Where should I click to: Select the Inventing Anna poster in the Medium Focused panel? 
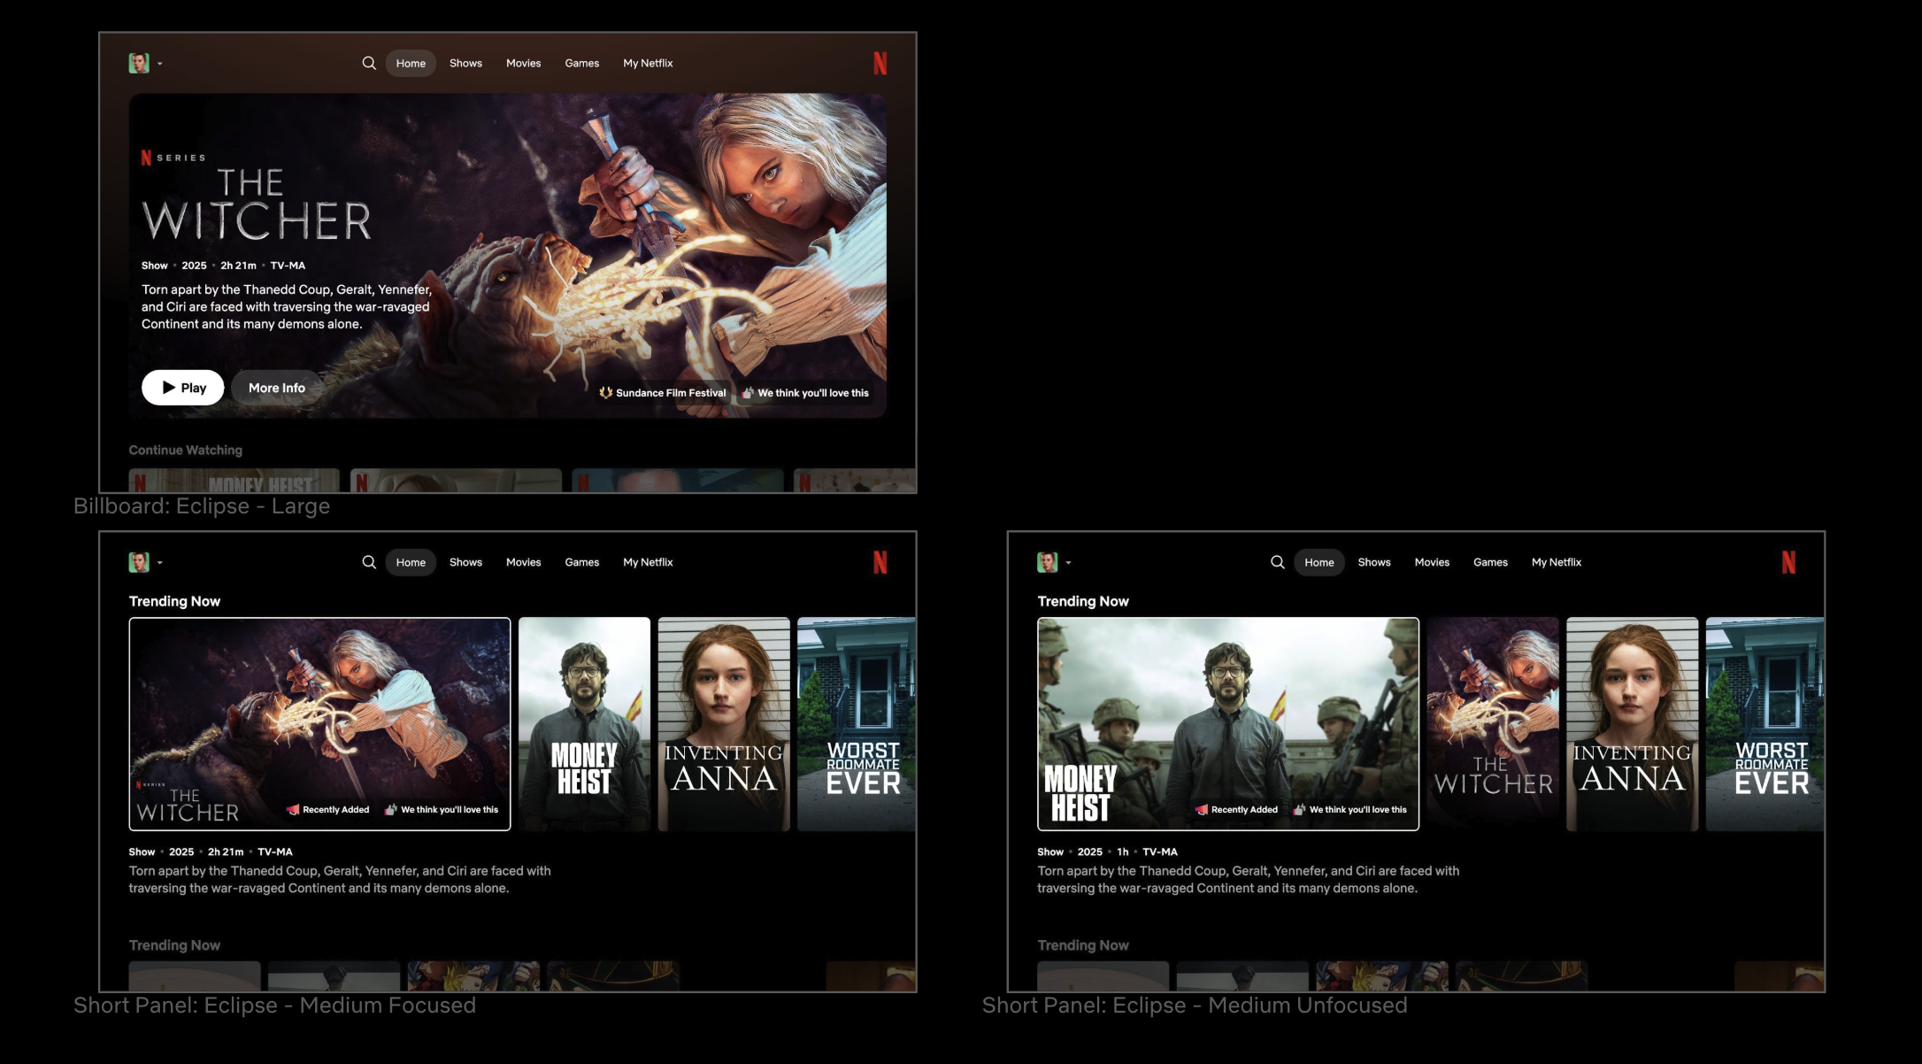point(724,724)
